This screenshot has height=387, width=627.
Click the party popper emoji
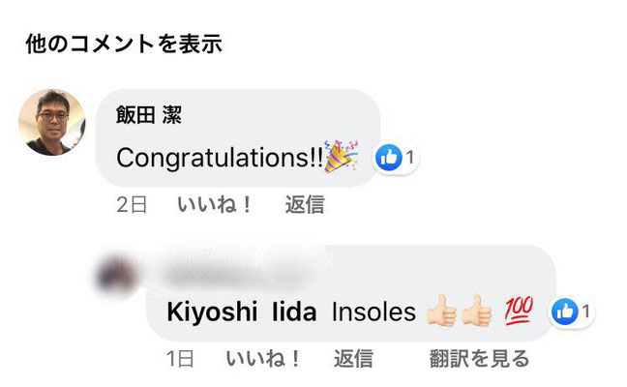(341, 157)
